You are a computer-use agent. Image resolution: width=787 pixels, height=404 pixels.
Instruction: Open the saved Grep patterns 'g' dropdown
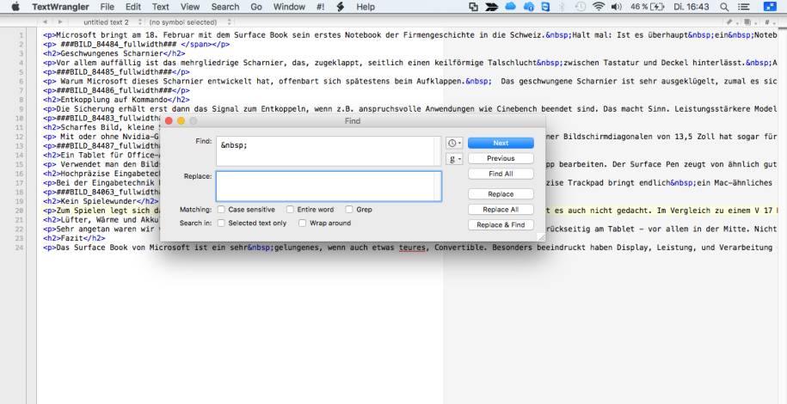pyautogui.click(x=454, y=159)
